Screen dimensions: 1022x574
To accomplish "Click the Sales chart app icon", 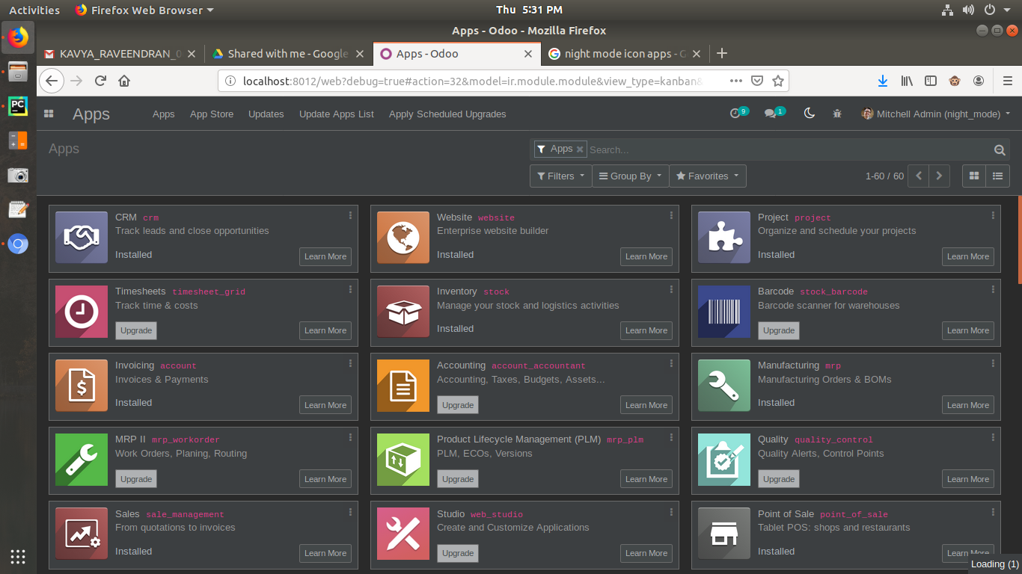I will 82,534.
